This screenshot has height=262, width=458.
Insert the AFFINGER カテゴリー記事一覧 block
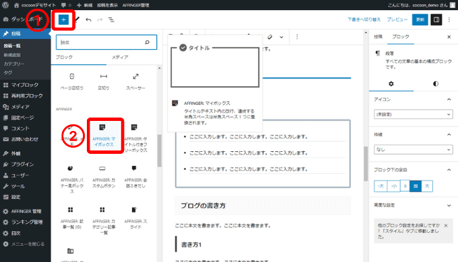pos(104,220)
